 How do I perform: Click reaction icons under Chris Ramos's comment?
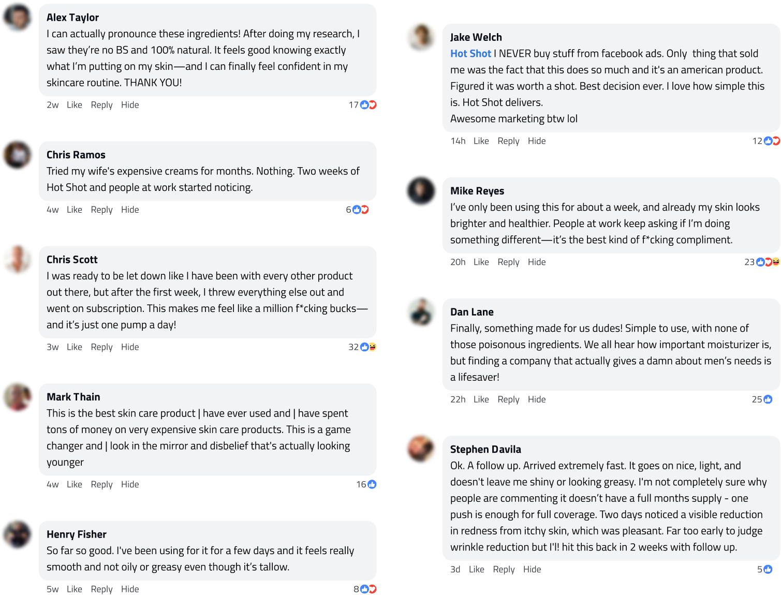pyautogui.click(x=360, y=210)
